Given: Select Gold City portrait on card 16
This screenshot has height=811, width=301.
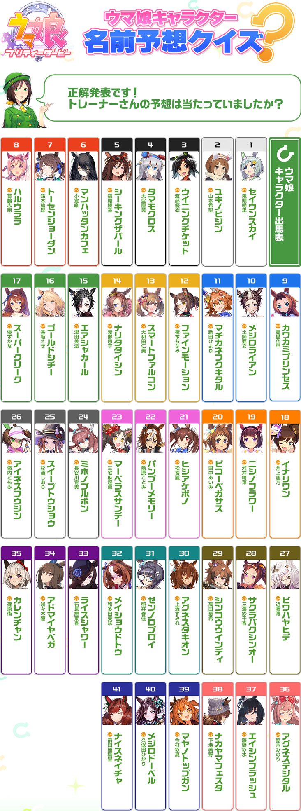Looking at the screenshot, I should click(x=50, y=302).
